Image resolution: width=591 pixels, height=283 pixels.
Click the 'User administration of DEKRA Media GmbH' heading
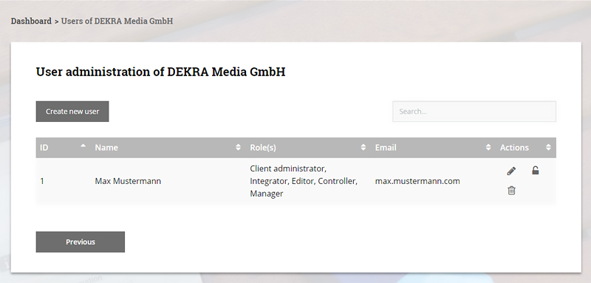pos(160,72)
